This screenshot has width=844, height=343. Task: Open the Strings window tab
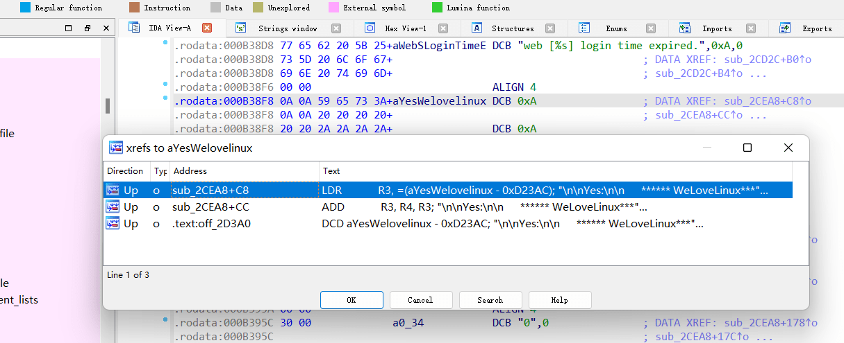coord(288,28)
